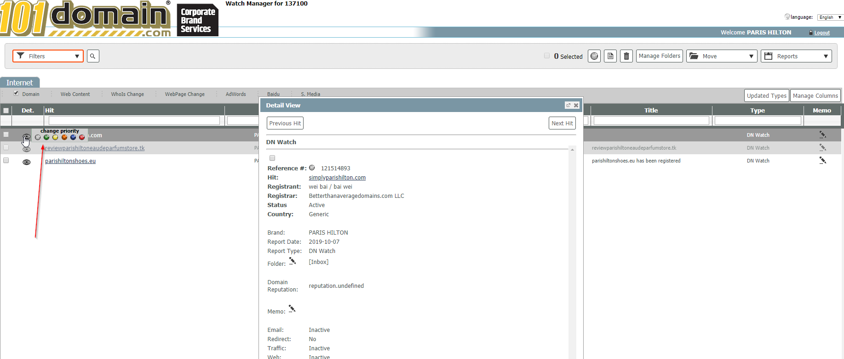The width and height of the screenshot is (844, 359).
Task: Uncheck the Domain checkbox
Action: pos(17,93)
